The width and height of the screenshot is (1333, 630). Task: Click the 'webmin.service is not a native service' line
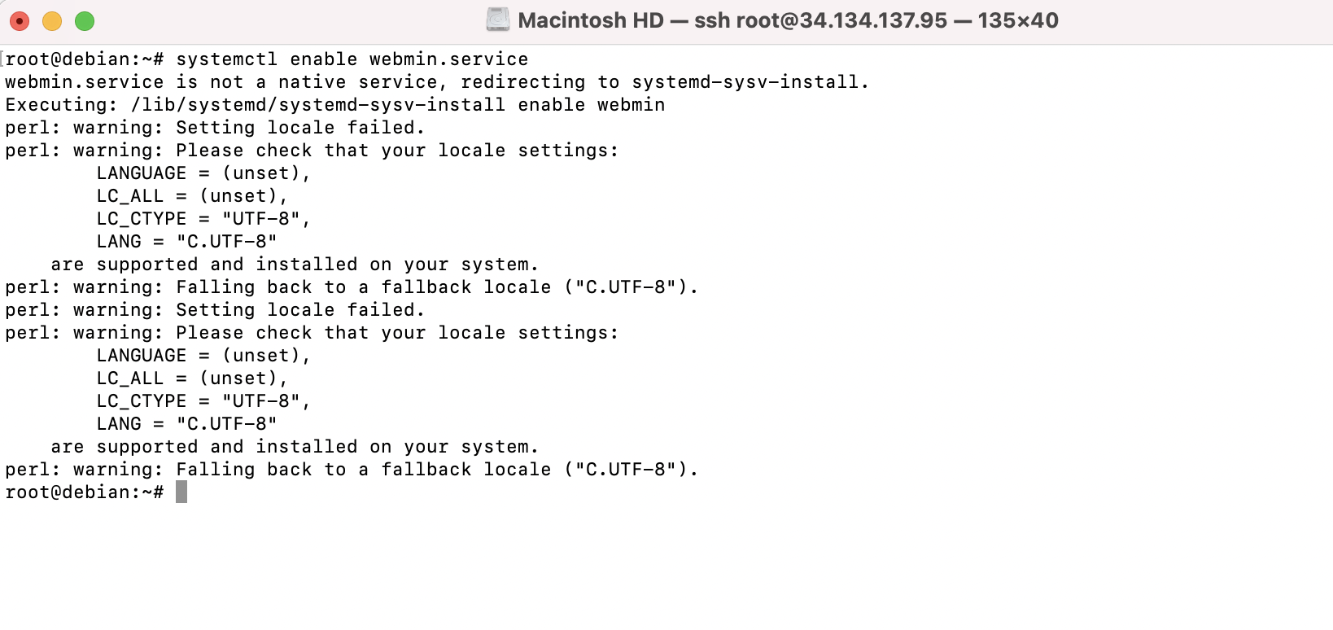[437, 82]
